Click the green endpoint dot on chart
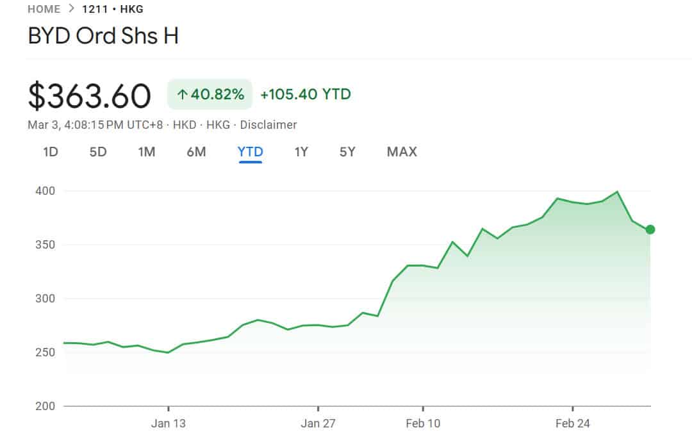 (650, 229)
